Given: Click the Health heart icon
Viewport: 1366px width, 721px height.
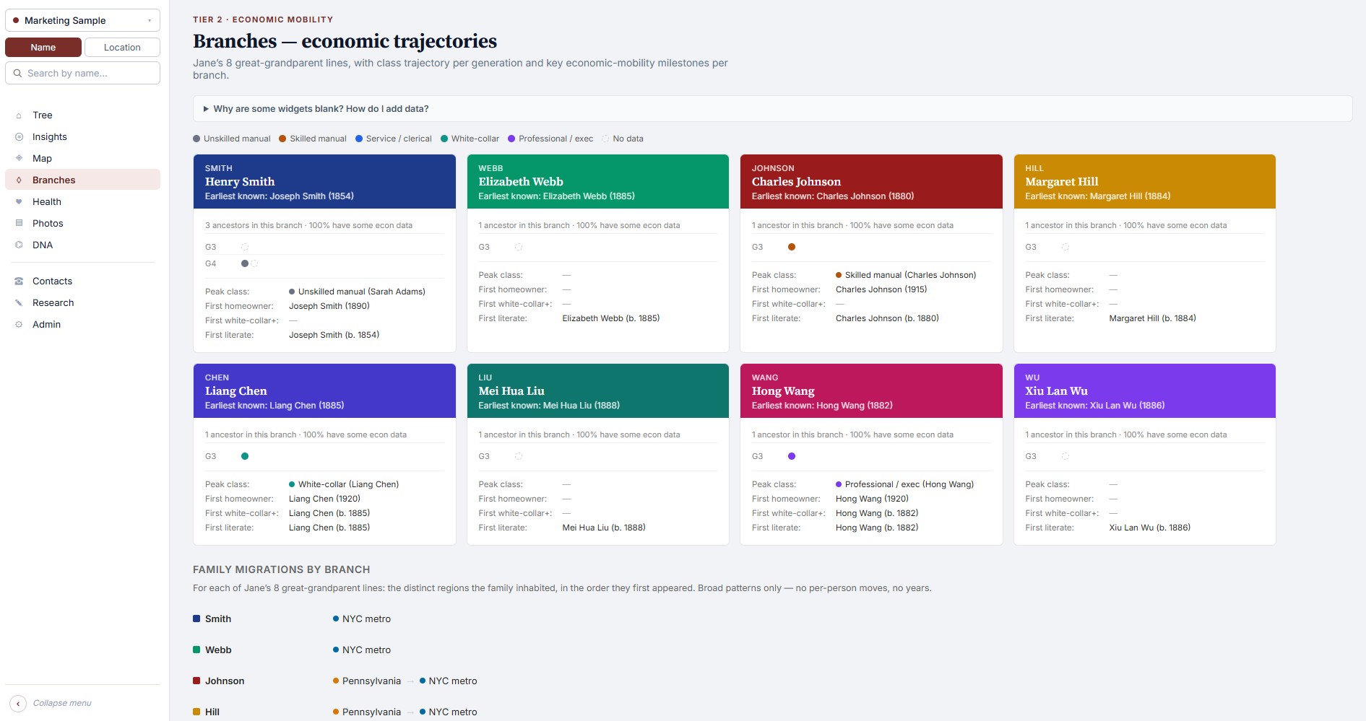Looking at the screenshot, I should point(19,201).
